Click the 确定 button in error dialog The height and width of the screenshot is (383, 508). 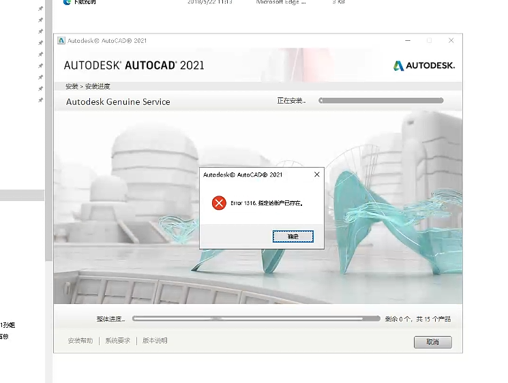coord(293,236)
